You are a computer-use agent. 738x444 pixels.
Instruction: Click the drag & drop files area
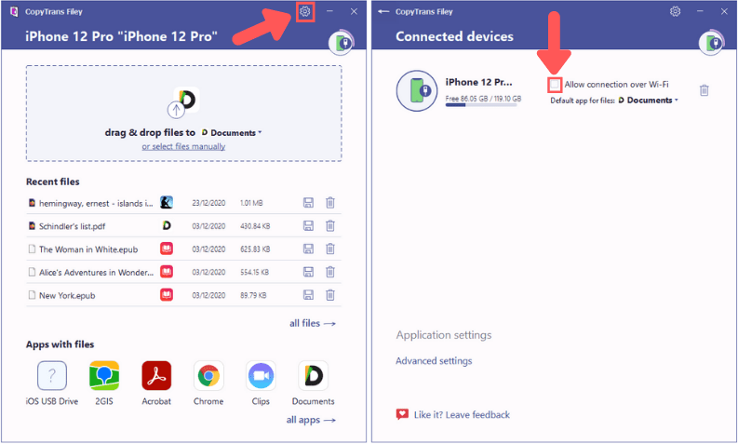click(183, 114)
